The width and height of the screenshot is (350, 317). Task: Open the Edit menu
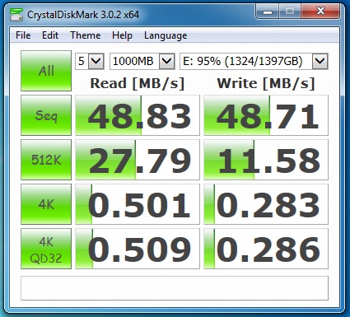pos(50,35)
